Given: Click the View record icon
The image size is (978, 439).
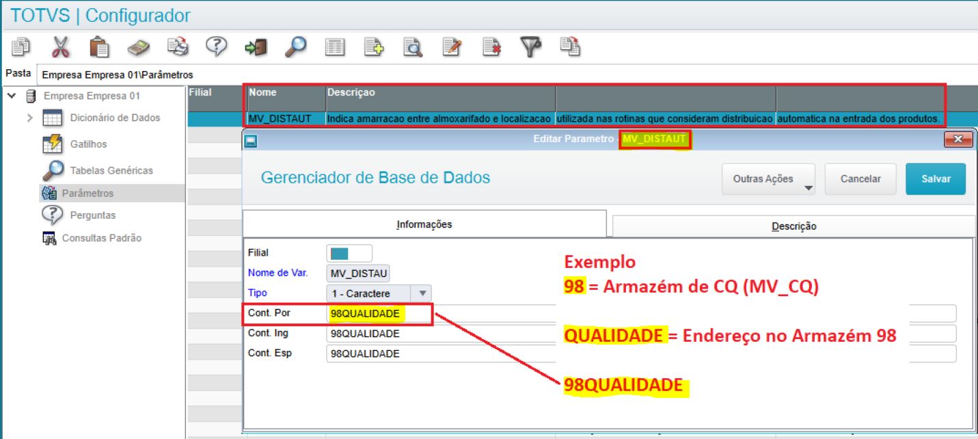Looking at the screenshot, I should click(x=413, y=47).
